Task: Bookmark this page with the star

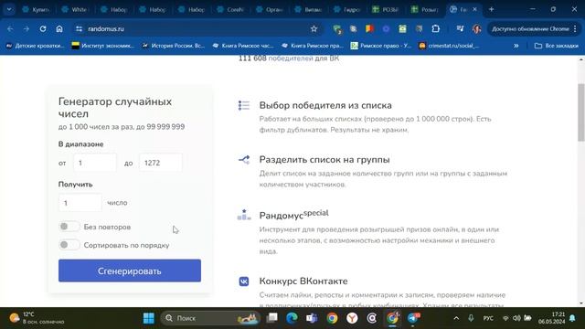Action: click(314, 28)
